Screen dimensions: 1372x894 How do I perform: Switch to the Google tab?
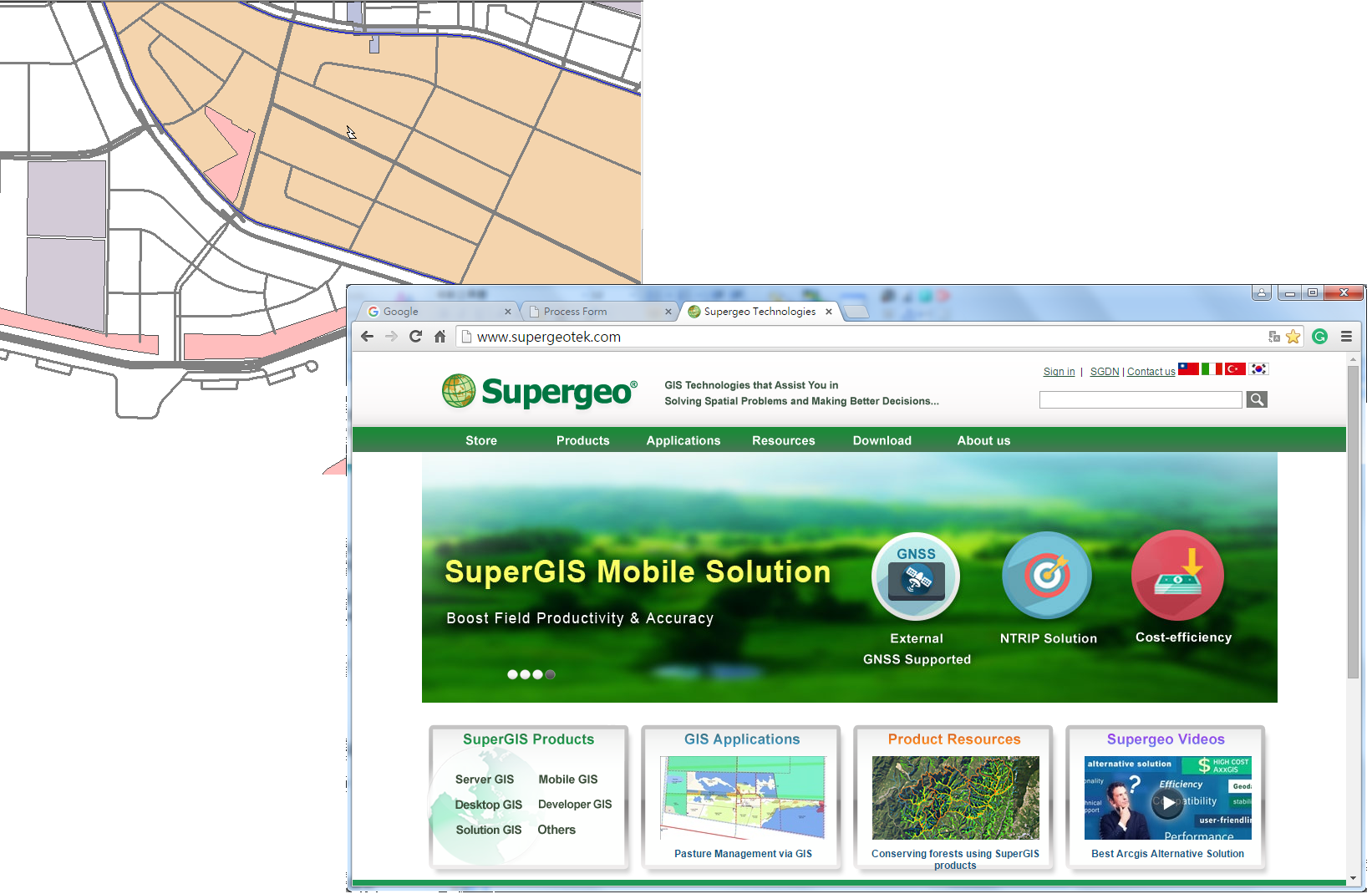pos(440,312)
